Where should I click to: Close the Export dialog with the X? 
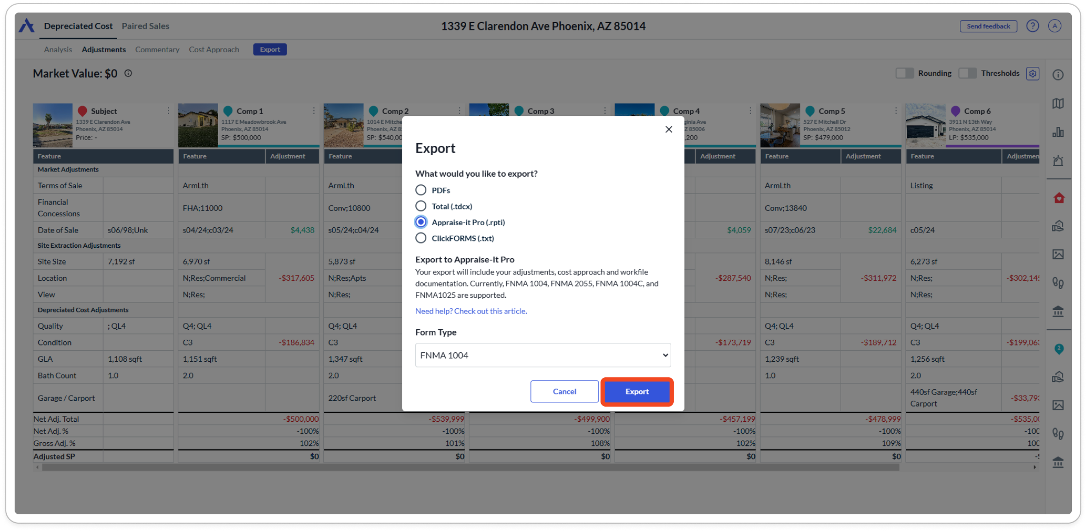point(669,129)
